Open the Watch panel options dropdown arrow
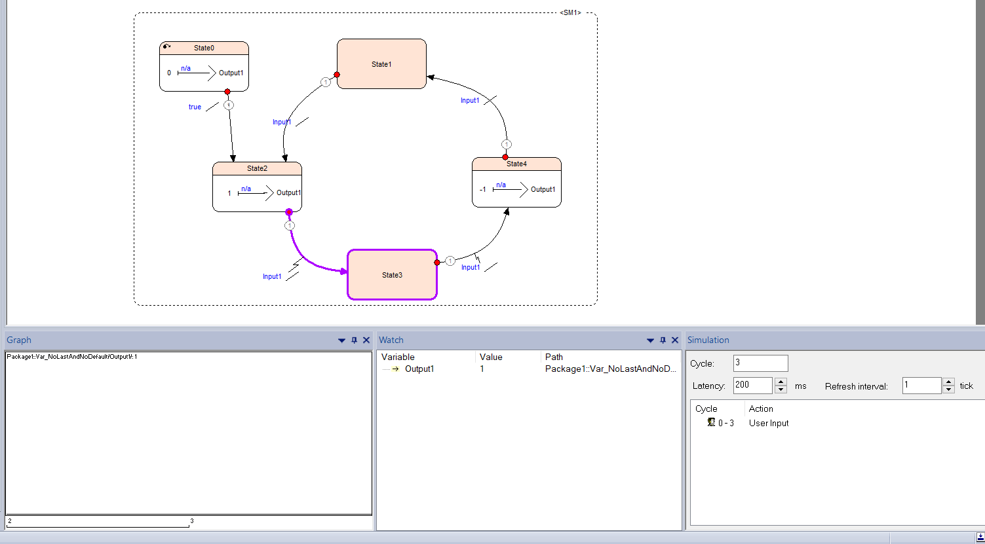The image size is (985, 544). click(x=650, y=340)
